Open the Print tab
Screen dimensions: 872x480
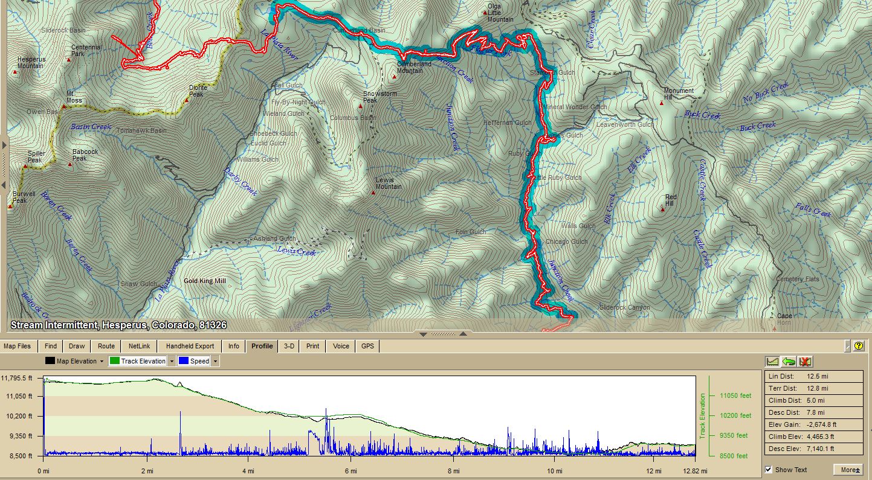pos(312,346)
